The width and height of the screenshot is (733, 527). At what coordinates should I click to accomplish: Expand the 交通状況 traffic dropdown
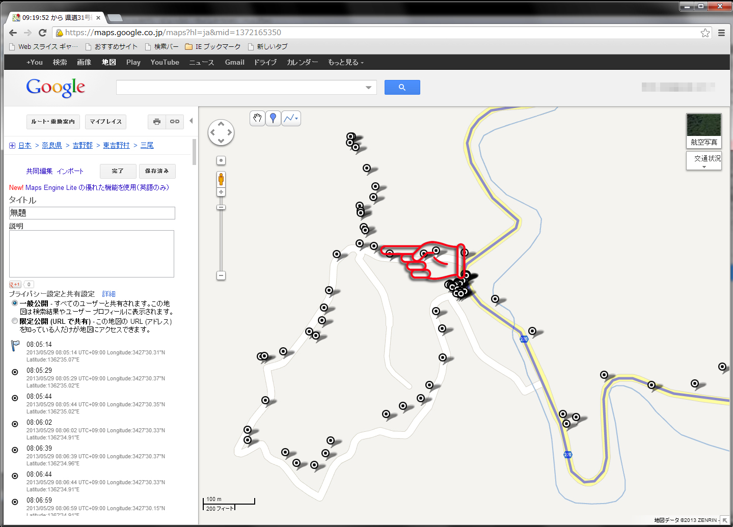(704, 161)
